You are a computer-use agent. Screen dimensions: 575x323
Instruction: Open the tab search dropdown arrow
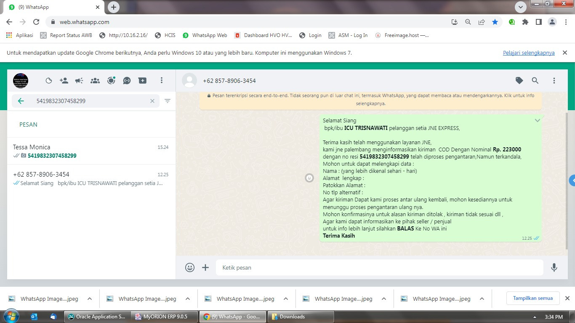coord(521,7)
